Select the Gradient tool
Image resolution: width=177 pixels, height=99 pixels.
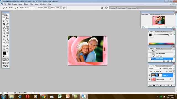(7, 33)
